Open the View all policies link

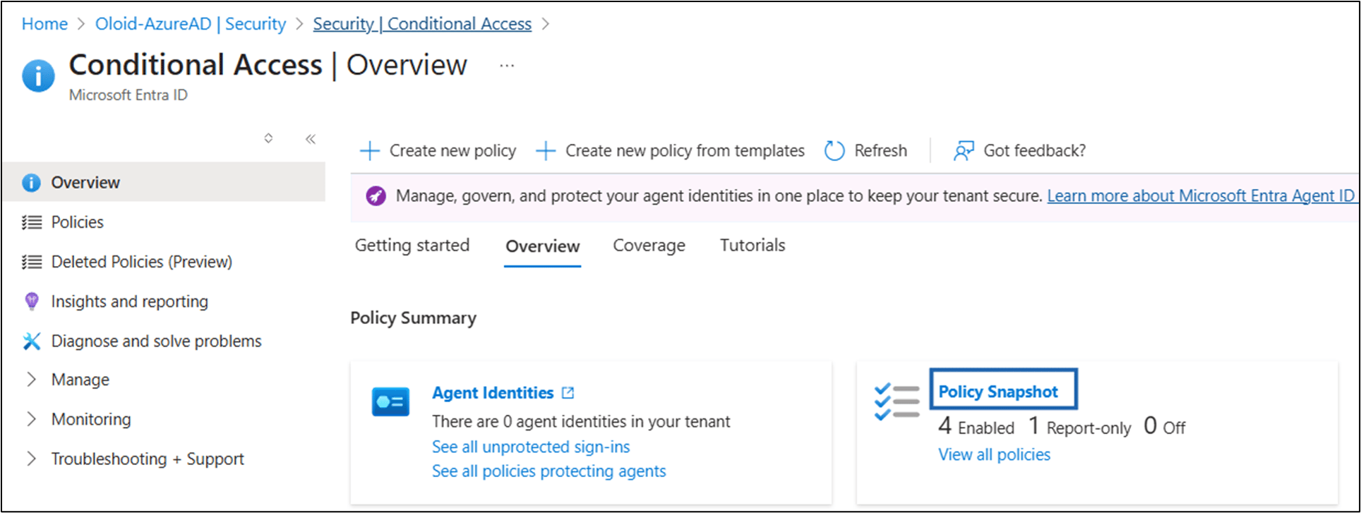click(x=994, y=454)
